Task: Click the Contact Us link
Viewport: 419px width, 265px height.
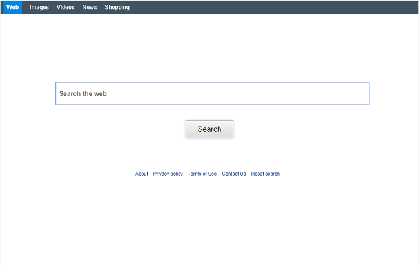Action: [x=234, y=174]
